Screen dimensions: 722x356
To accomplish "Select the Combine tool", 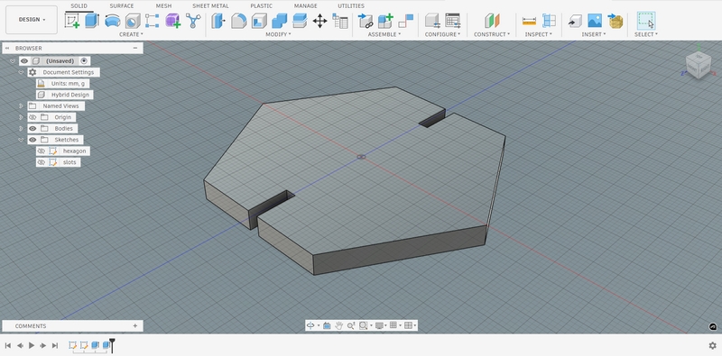I will [279, 21].
